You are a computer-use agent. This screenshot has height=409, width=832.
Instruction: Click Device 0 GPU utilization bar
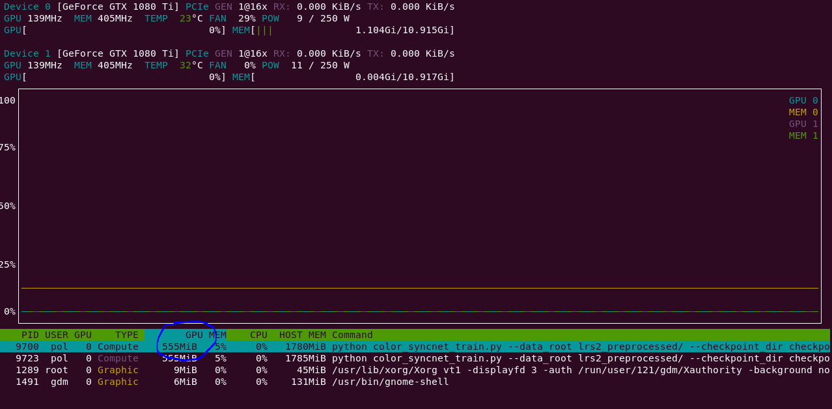coord(115,30)
